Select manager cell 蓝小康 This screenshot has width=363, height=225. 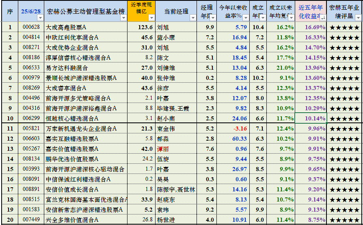[176, 37]
